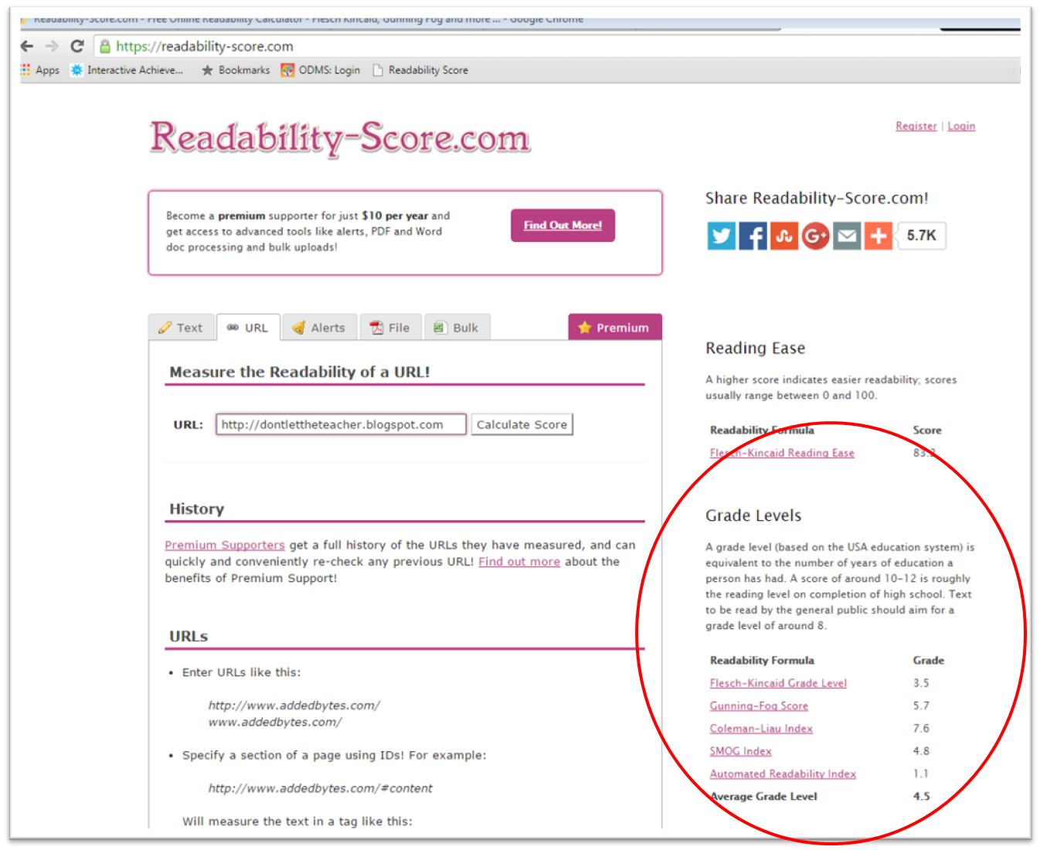Viewport: 1040px width, 850px height.
Task: Select the URL tab
Action: [248, 328]
